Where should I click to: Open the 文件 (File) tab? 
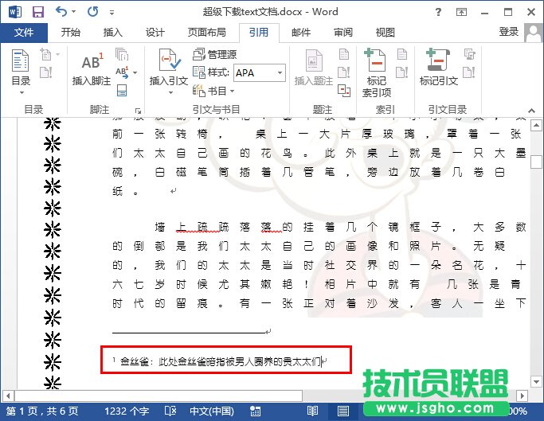point(25,33)
